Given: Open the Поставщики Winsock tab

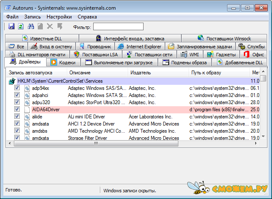Looking at the screenshot, I should pyautogui.click(x=224, y=38).
